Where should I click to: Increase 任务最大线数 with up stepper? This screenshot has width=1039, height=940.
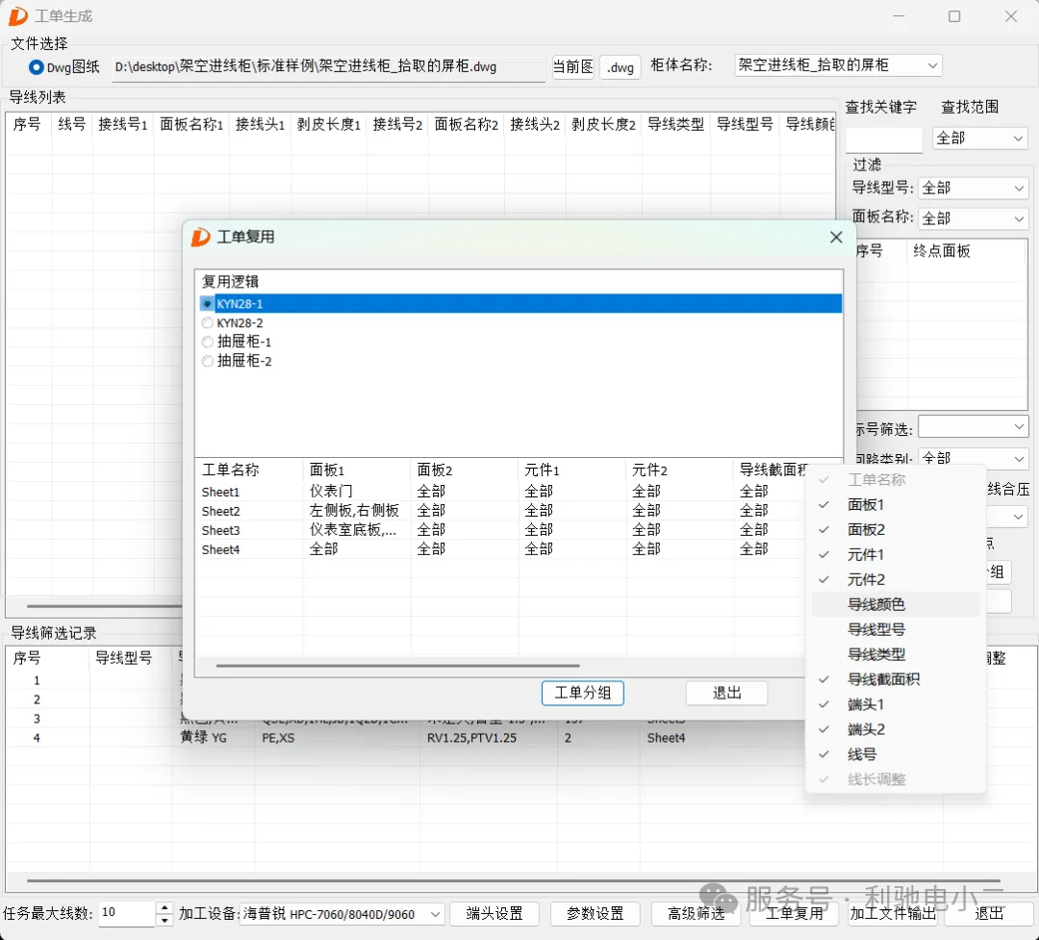click(165, 908)
